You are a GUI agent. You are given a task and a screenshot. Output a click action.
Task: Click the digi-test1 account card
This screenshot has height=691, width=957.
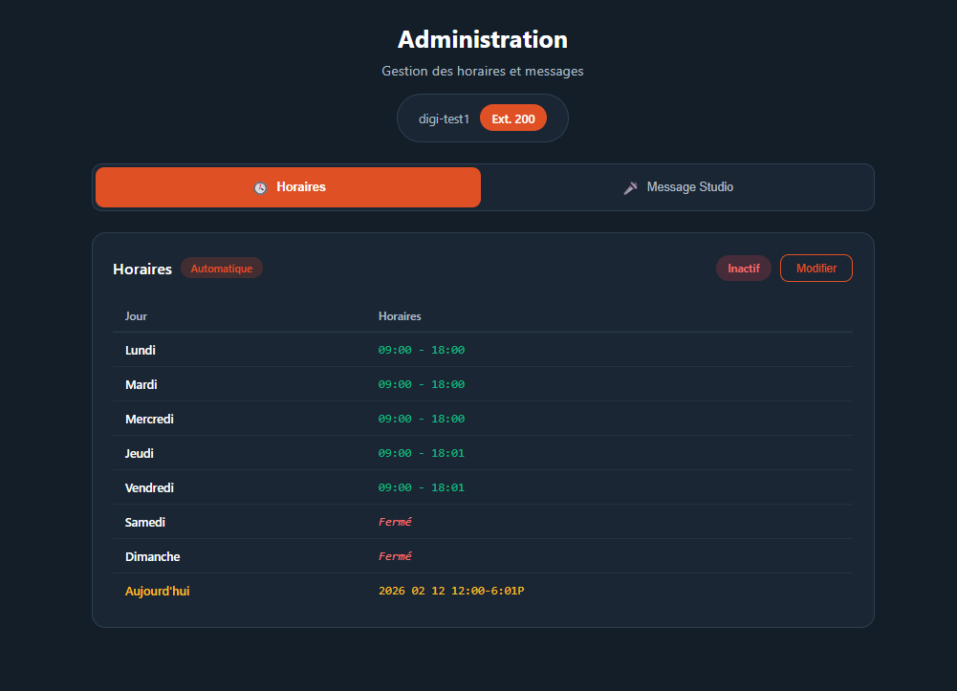444,118
